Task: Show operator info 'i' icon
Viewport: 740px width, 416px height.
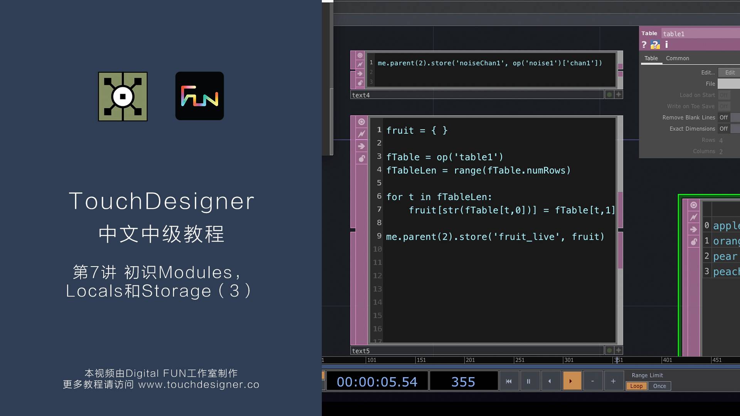Action: pyautogui.click(x=666, y=45)
